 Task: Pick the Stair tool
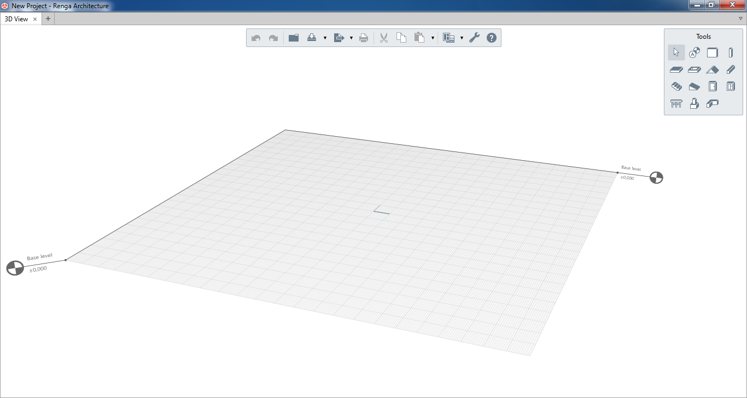point(676,86)
